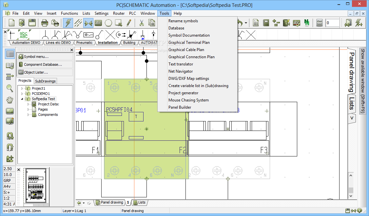
Task: Open the undo history dropdown arrow
Action: click(245, 23)
